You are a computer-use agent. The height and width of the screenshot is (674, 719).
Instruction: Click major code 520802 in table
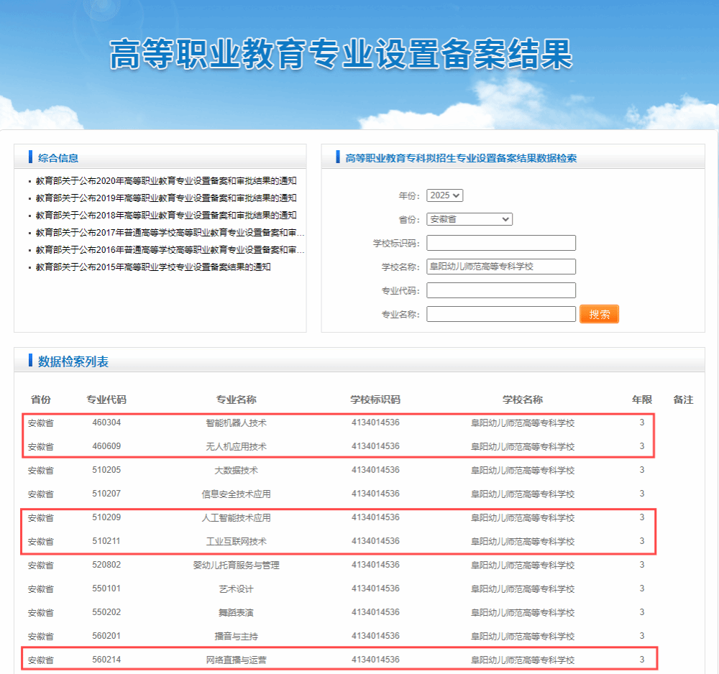(x=106, y=565)
